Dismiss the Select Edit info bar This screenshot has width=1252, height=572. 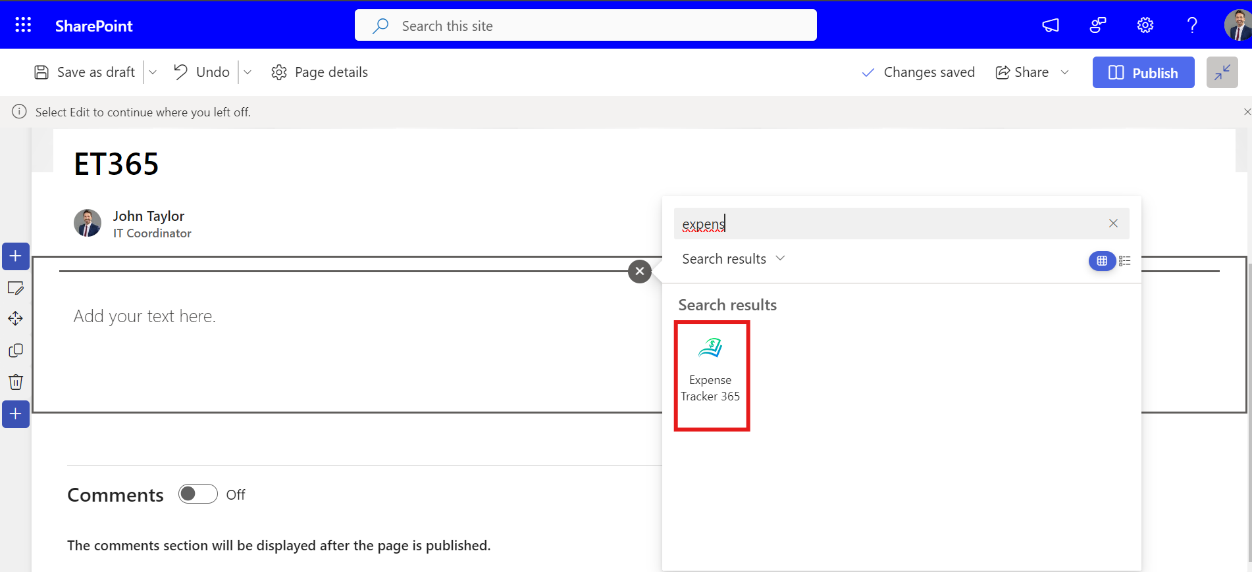(1247, 112)
